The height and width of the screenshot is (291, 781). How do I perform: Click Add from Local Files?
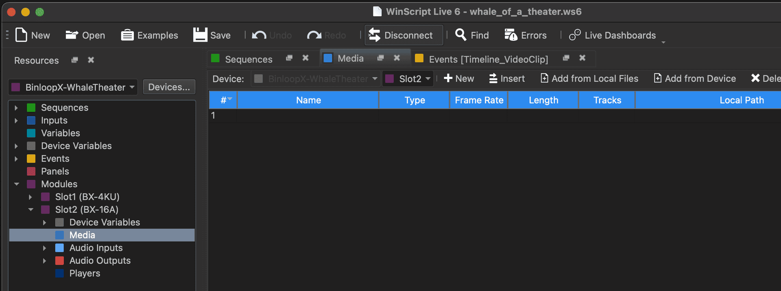[x=589, y=79]
